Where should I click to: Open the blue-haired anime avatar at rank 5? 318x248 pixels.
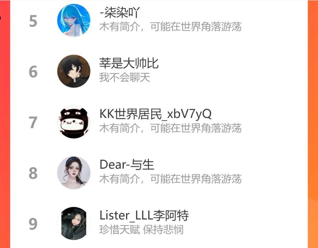coord(73,20)
